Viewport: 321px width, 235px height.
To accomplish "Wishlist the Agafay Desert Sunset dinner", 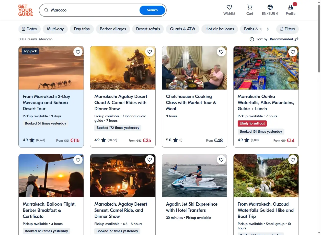I will coord(150,160).
